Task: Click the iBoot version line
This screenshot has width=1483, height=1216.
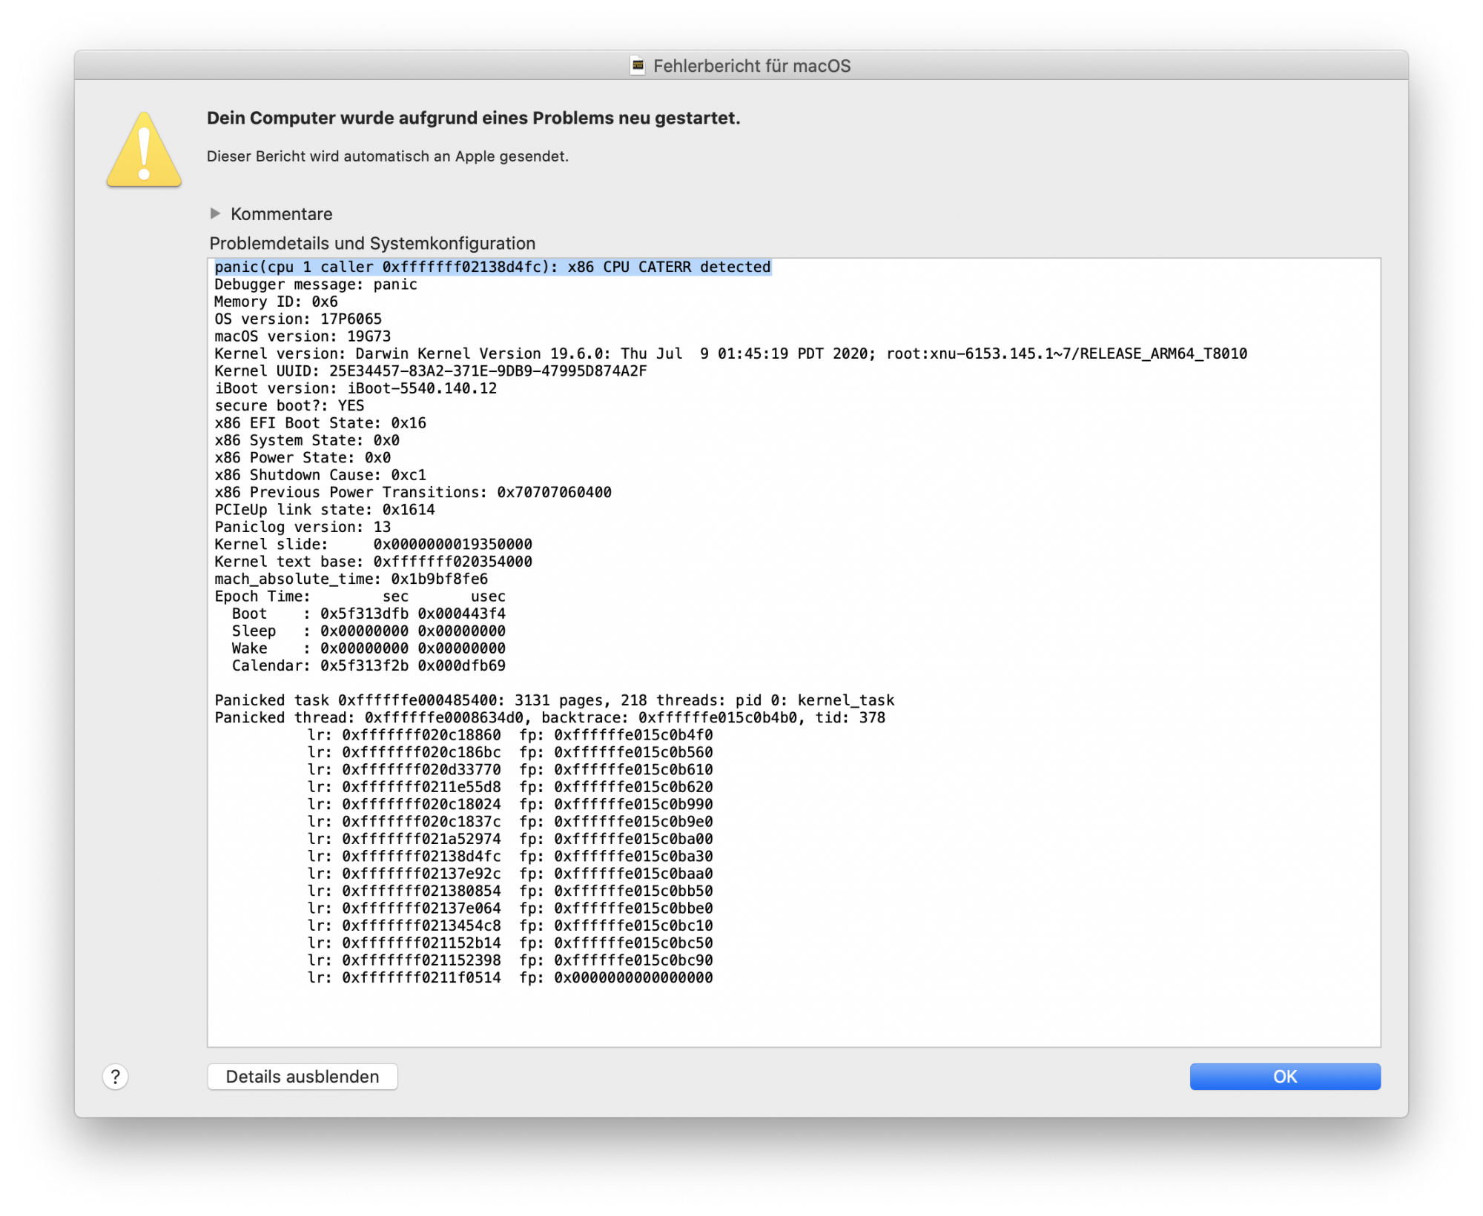Action: pos(355,388)
